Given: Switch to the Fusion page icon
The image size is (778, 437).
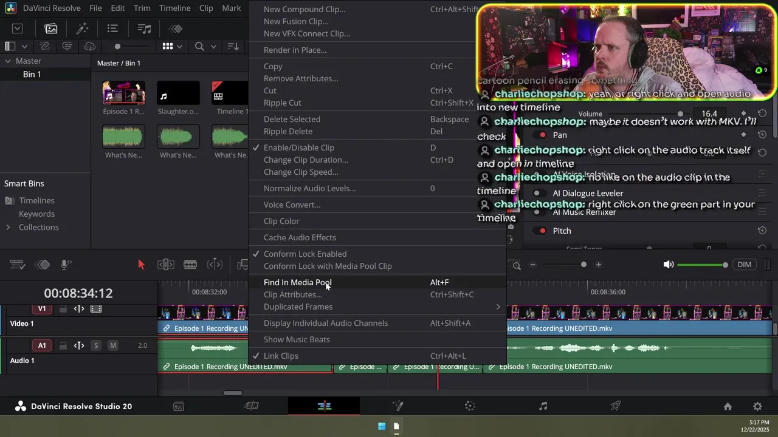Looking at the screenshot, I should click(398, 407).
